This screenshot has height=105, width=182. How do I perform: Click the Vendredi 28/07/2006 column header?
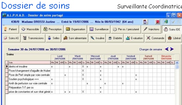click(x=131, y=57)
